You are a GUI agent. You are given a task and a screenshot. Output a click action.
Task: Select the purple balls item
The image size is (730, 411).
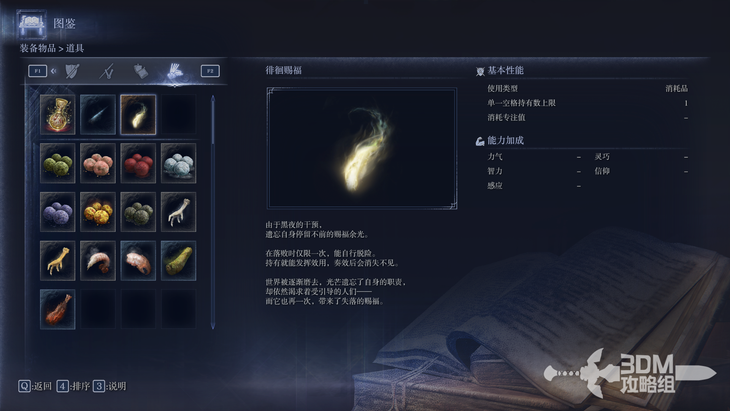pos(57,212)
